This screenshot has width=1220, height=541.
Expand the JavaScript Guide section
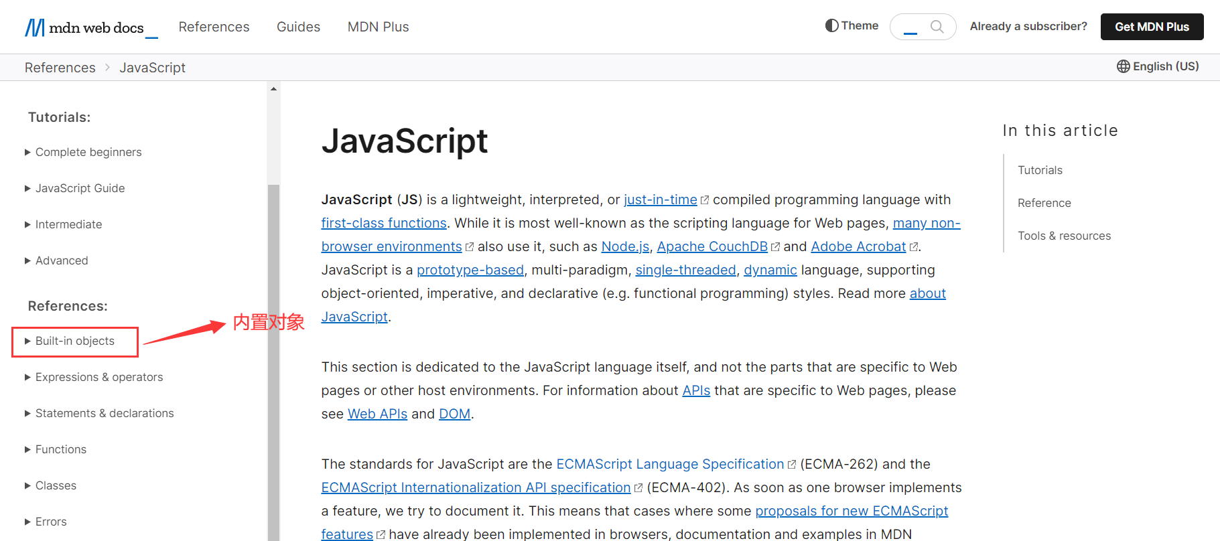click(x=80, y=189)
